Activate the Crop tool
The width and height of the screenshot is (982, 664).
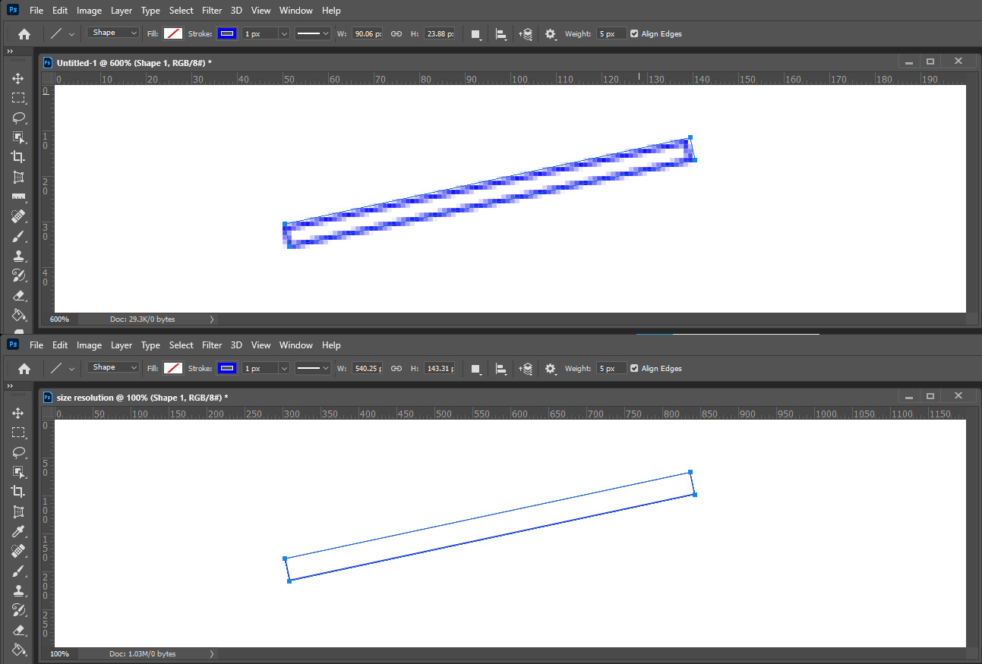pos(20,157)
